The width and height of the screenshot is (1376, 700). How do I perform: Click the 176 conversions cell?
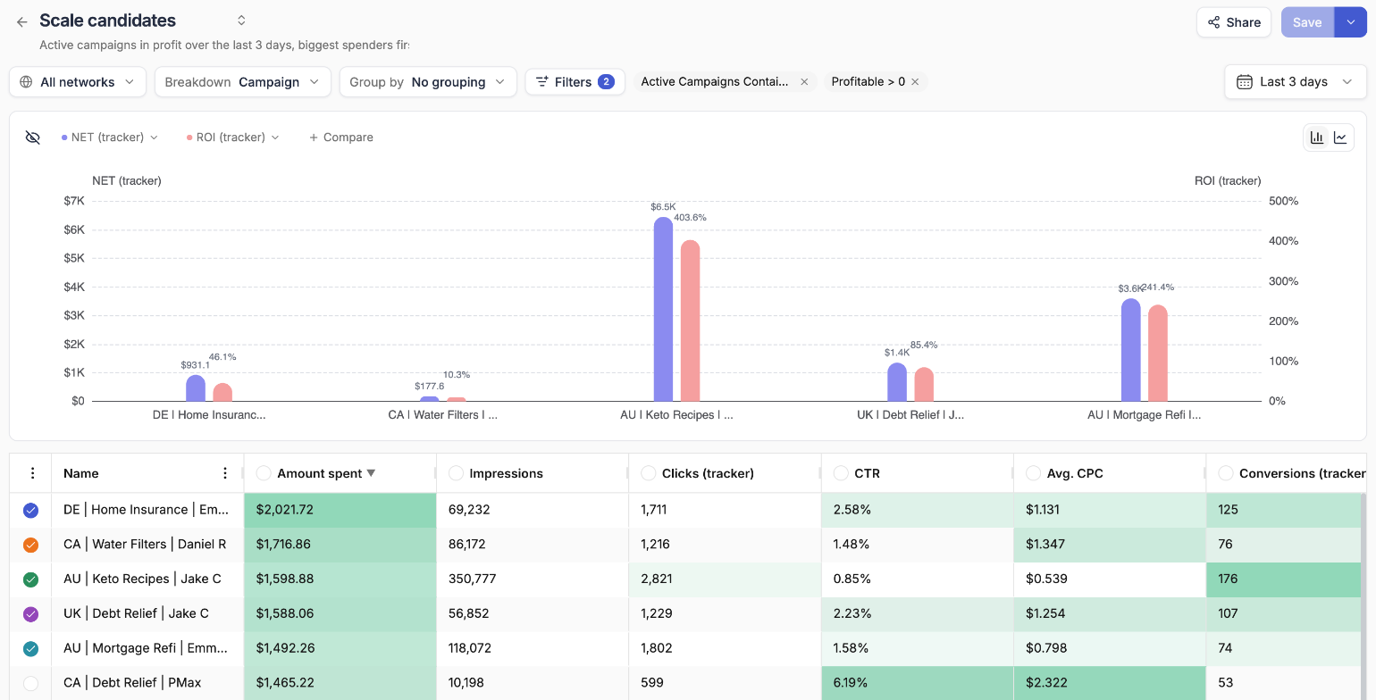coord(1284,579)
